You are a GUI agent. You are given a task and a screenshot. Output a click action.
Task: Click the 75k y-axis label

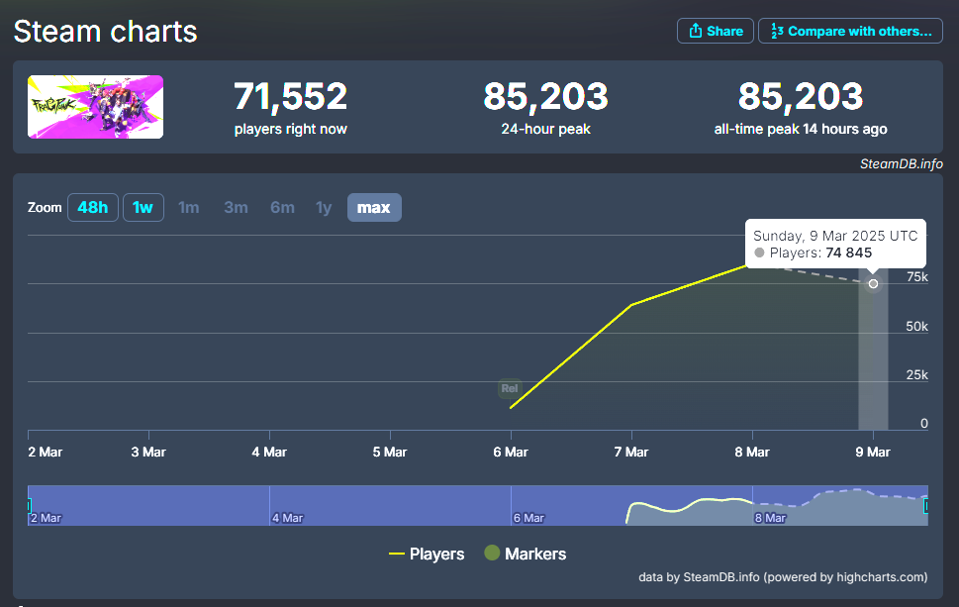pyautogui.click(x=916, y=277)
